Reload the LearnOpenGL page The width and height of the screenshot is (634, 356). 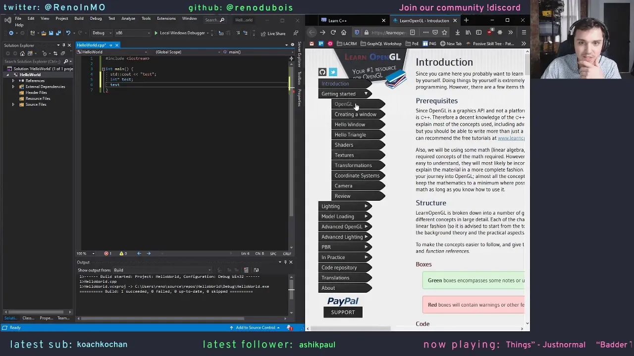tap(333, 33)
